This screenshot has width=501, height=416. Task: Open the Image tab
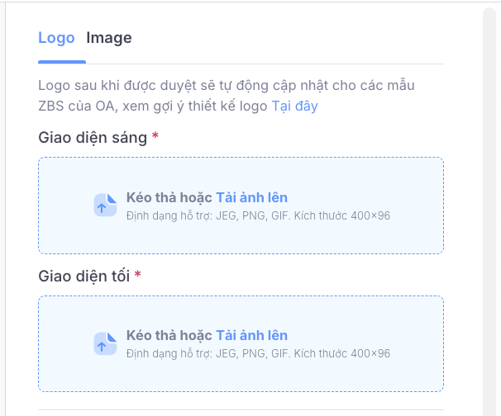109,38
